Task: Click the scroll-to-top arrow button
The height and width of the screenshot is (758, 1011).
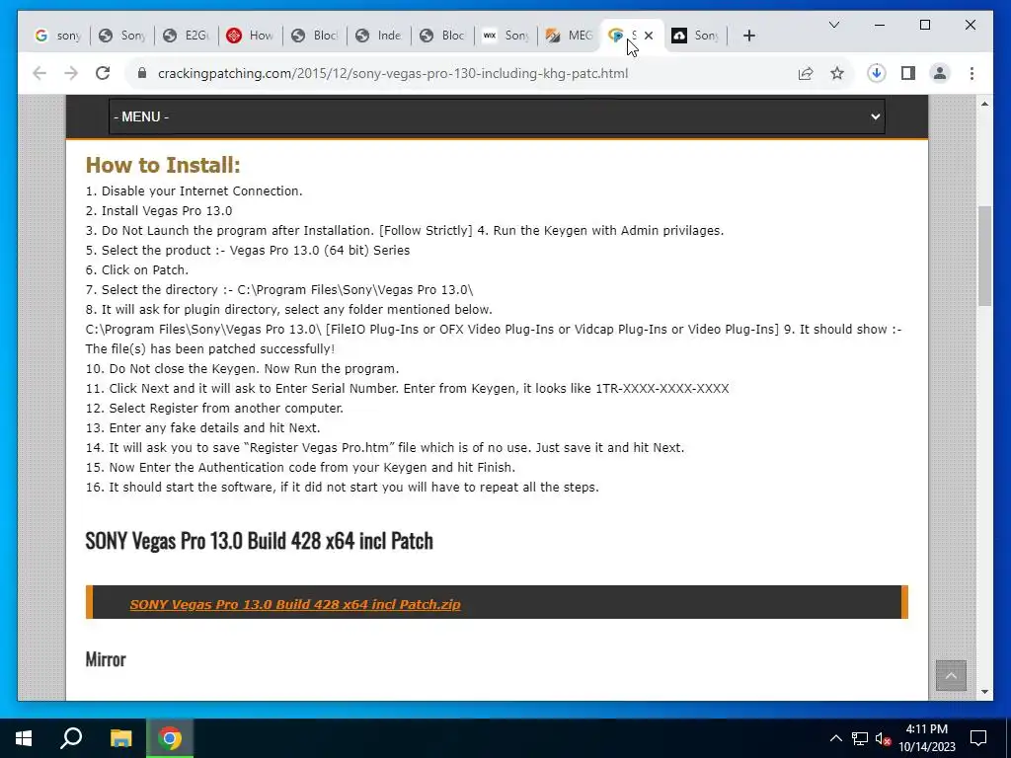Action: [x=951, y=675]
